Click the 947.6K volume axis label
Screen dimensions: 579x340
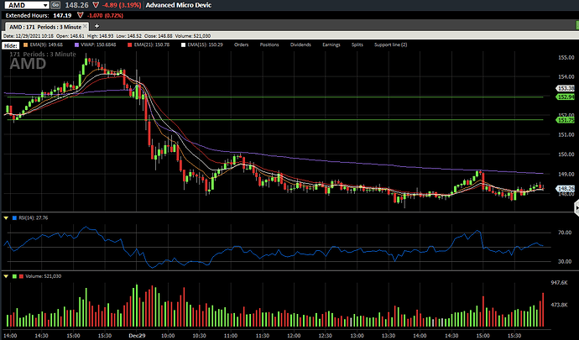pos(559,283)
